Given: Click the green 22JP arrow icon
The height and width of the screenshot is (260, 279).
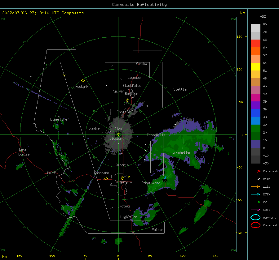Looking at the screenshot, I should 255,202.
